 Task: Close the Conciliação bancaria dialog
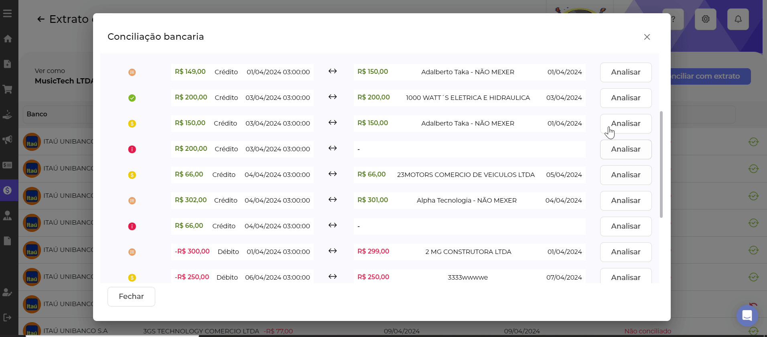(x=647, y=37)
